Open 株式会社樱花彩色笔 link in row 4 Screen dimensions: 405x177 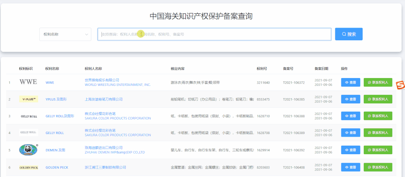pos(100,130)
